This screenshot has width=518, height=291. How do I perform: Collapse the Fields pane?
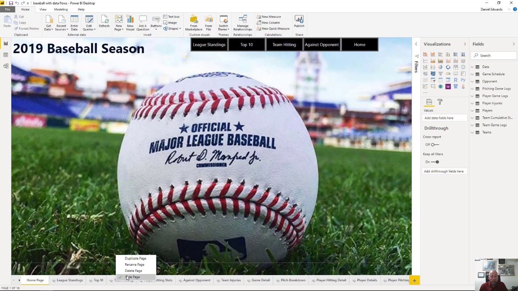coord(514,44)
